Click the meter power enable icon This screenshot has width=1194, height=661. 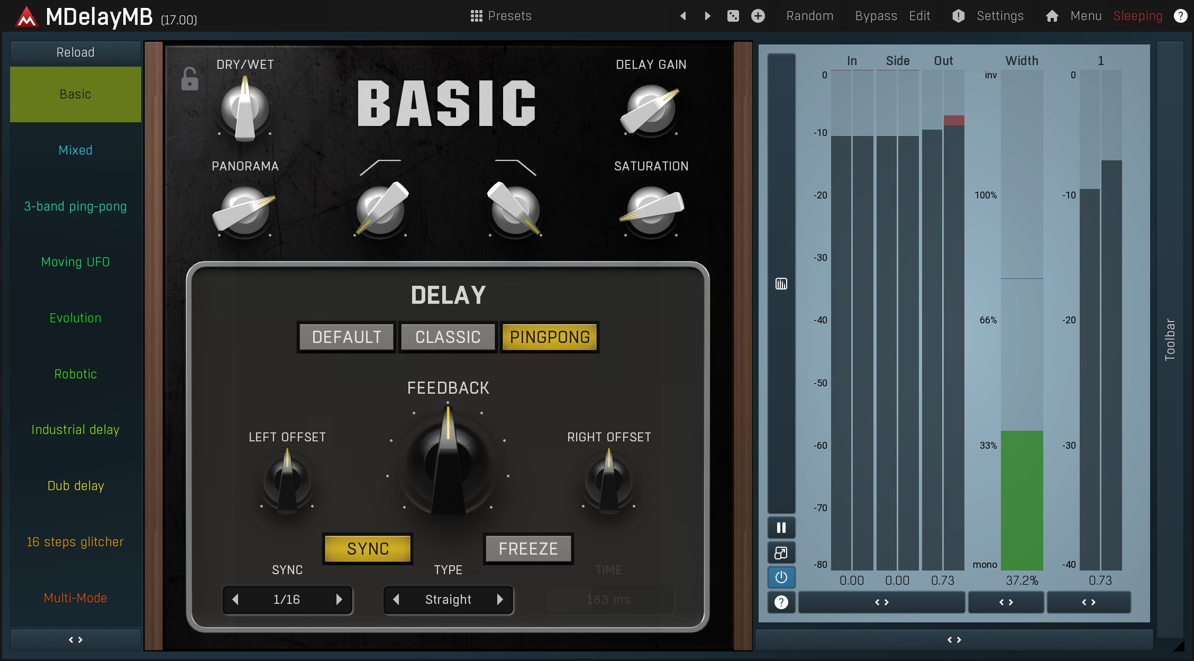(781, 577)
